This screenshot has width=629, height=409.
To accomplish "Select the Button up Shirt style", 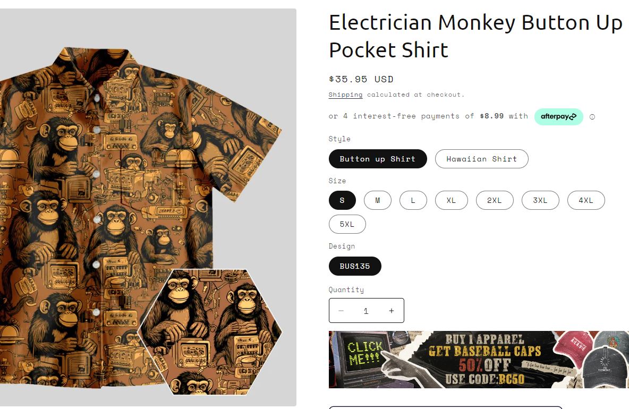I will click(x=378, y=159).
